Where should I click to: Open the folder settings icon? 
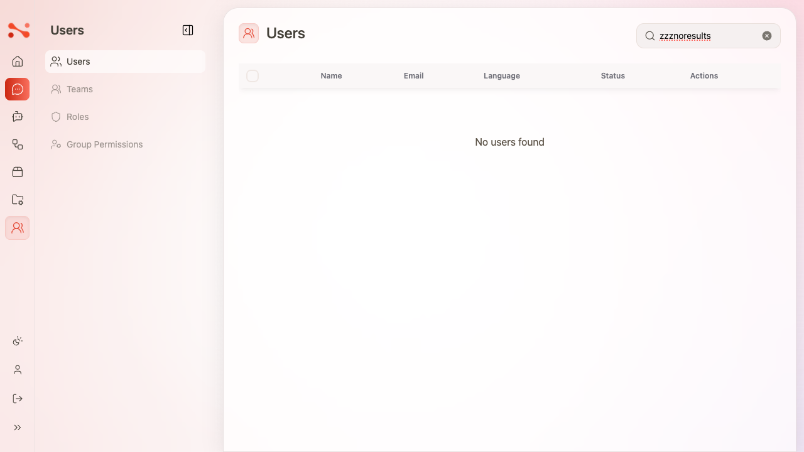click(18, 200)
